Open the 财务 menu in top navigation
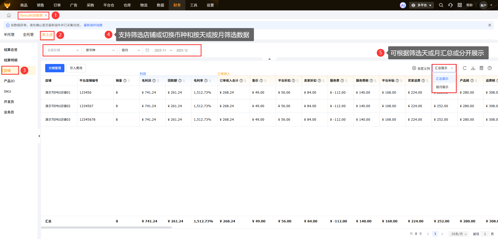This screenshot has height=239, width=498. pyautogui.click(x=177, y=5)
